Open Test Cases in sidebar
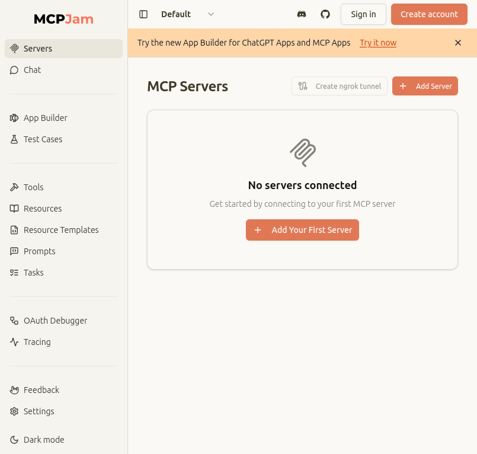The image size is (477, 454). coord(63,139)
